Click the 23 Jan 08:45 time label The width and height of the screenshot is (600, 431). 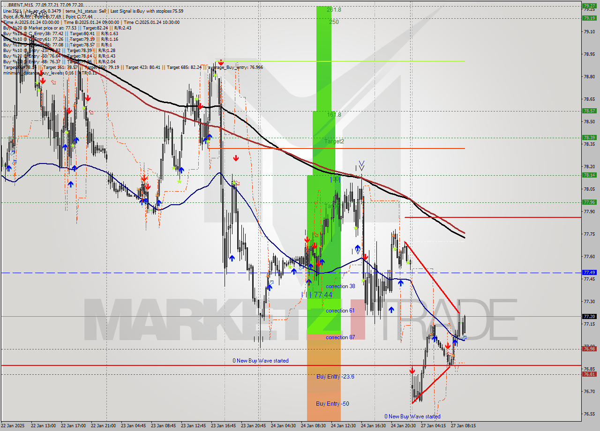(164, 426)
